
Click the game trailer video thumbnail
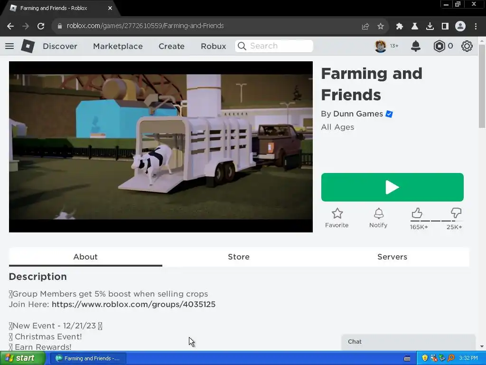[x=161, y=147]
